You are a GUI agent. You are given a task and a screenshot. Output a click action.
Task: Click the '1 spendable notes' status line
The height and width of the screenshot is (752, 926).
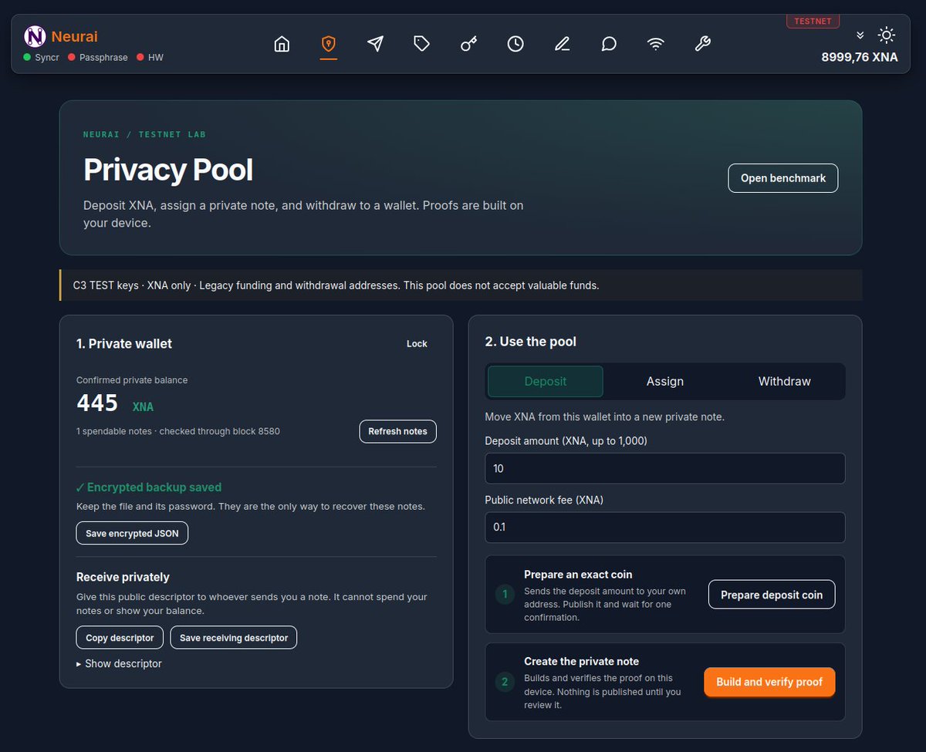[178, 431]
